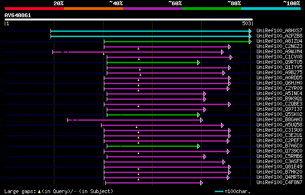Image resolution: width=305 pixels, height=195 pixels.
Task: Select the UniRef100_A5UQ58 hit label
Action: tap(279, 125)
